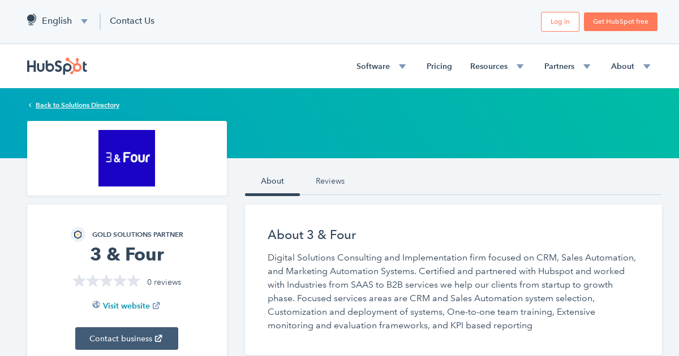Click the Digital Solutions Consulting description paragraph

[452, 292]
